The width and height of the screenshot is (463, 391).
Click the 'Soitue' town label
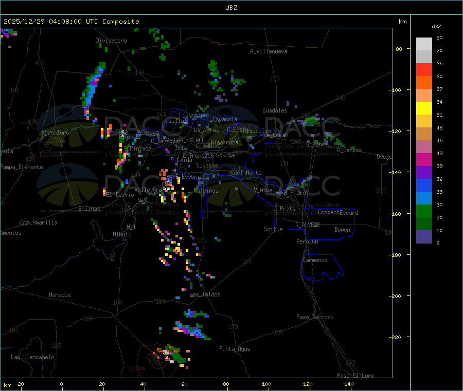click(273, 229)
